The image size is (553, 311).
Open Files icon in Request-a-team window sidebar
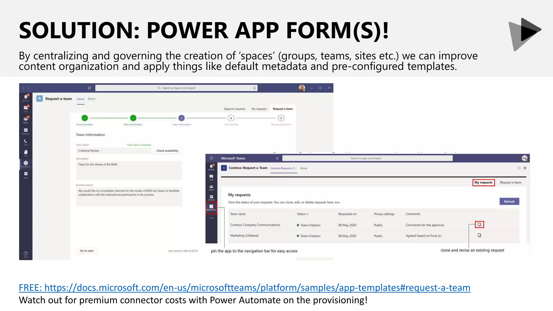(26, 153)
